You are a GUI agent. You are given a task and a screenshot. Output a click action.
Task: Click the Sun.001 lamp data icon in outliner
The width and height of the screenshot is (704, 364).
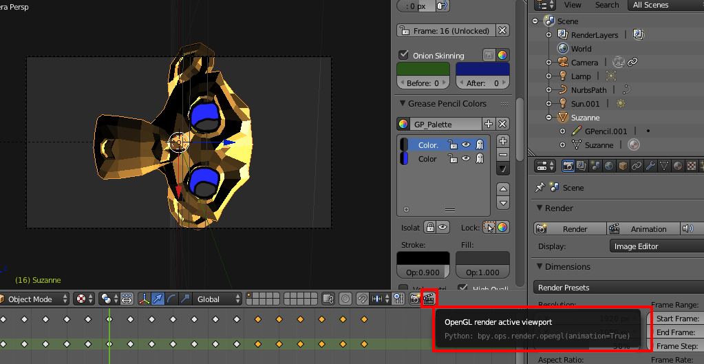click(x=621, y=104)
